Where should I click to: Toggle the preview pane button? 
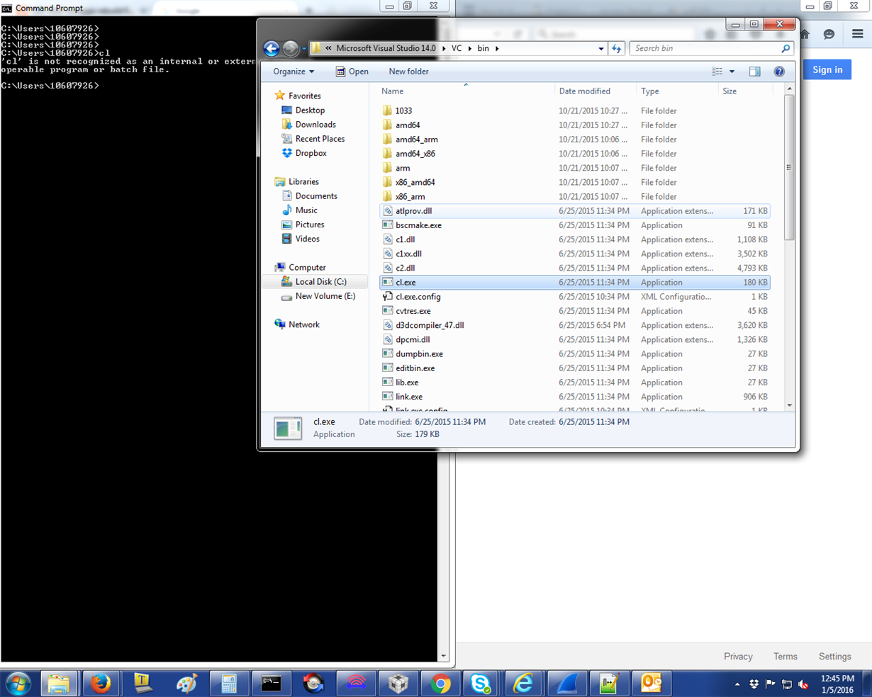coord(755,72)
